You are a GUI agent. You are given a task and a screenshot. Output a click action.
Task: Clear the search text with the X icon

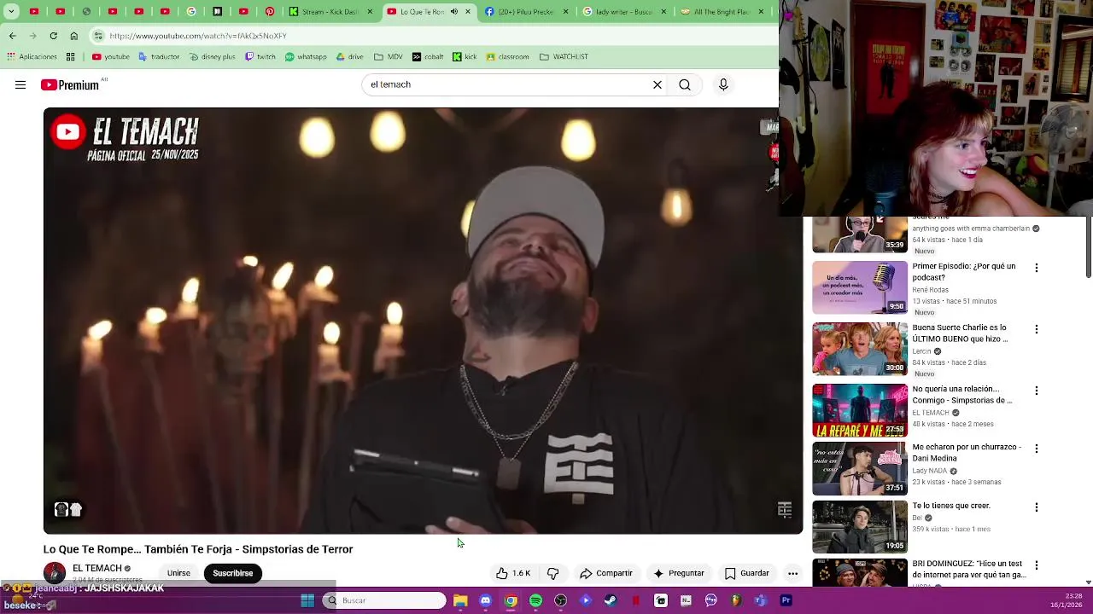click(x=658, y=84)
